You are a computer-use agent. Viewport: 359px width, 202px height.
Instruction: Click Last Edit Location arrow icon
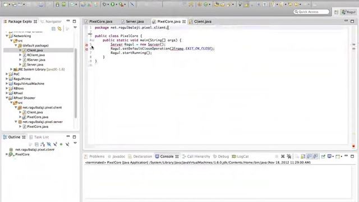point(291,4)
